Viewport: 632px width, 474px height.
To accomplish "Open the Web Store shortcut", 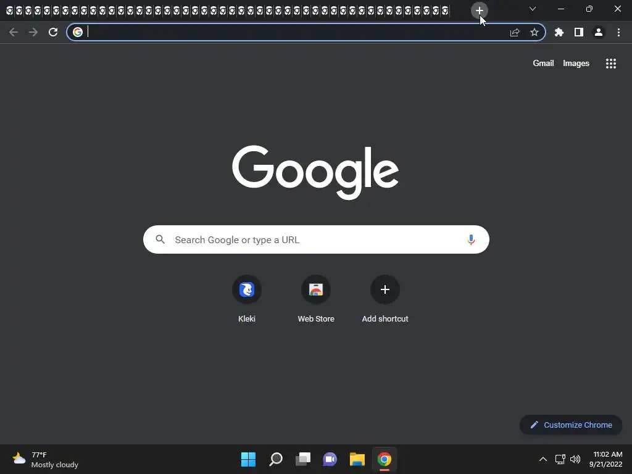I will coord(316,299).
